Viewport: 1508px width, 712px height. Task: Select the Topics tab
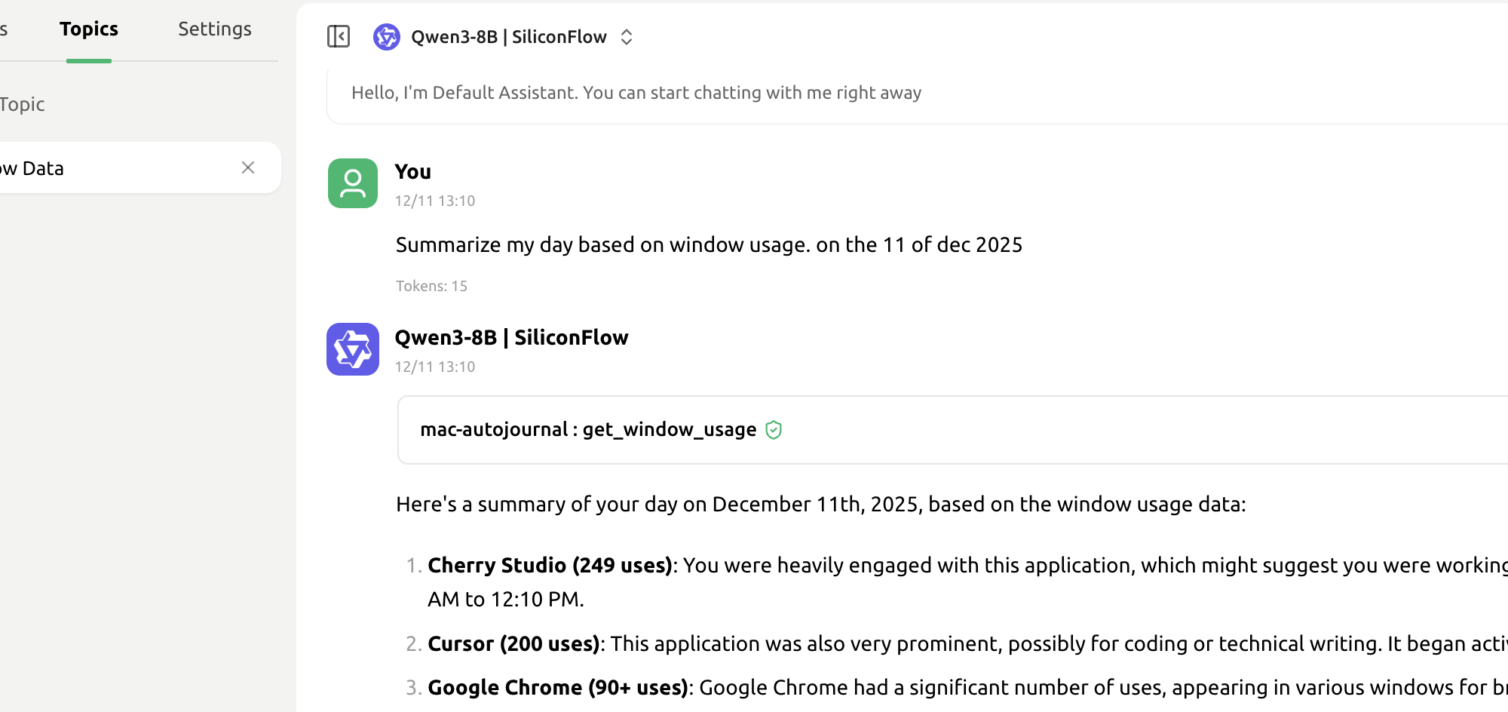(88, 29)
